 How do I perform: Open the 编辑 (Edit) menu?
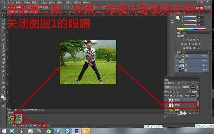tap(19, 3)
